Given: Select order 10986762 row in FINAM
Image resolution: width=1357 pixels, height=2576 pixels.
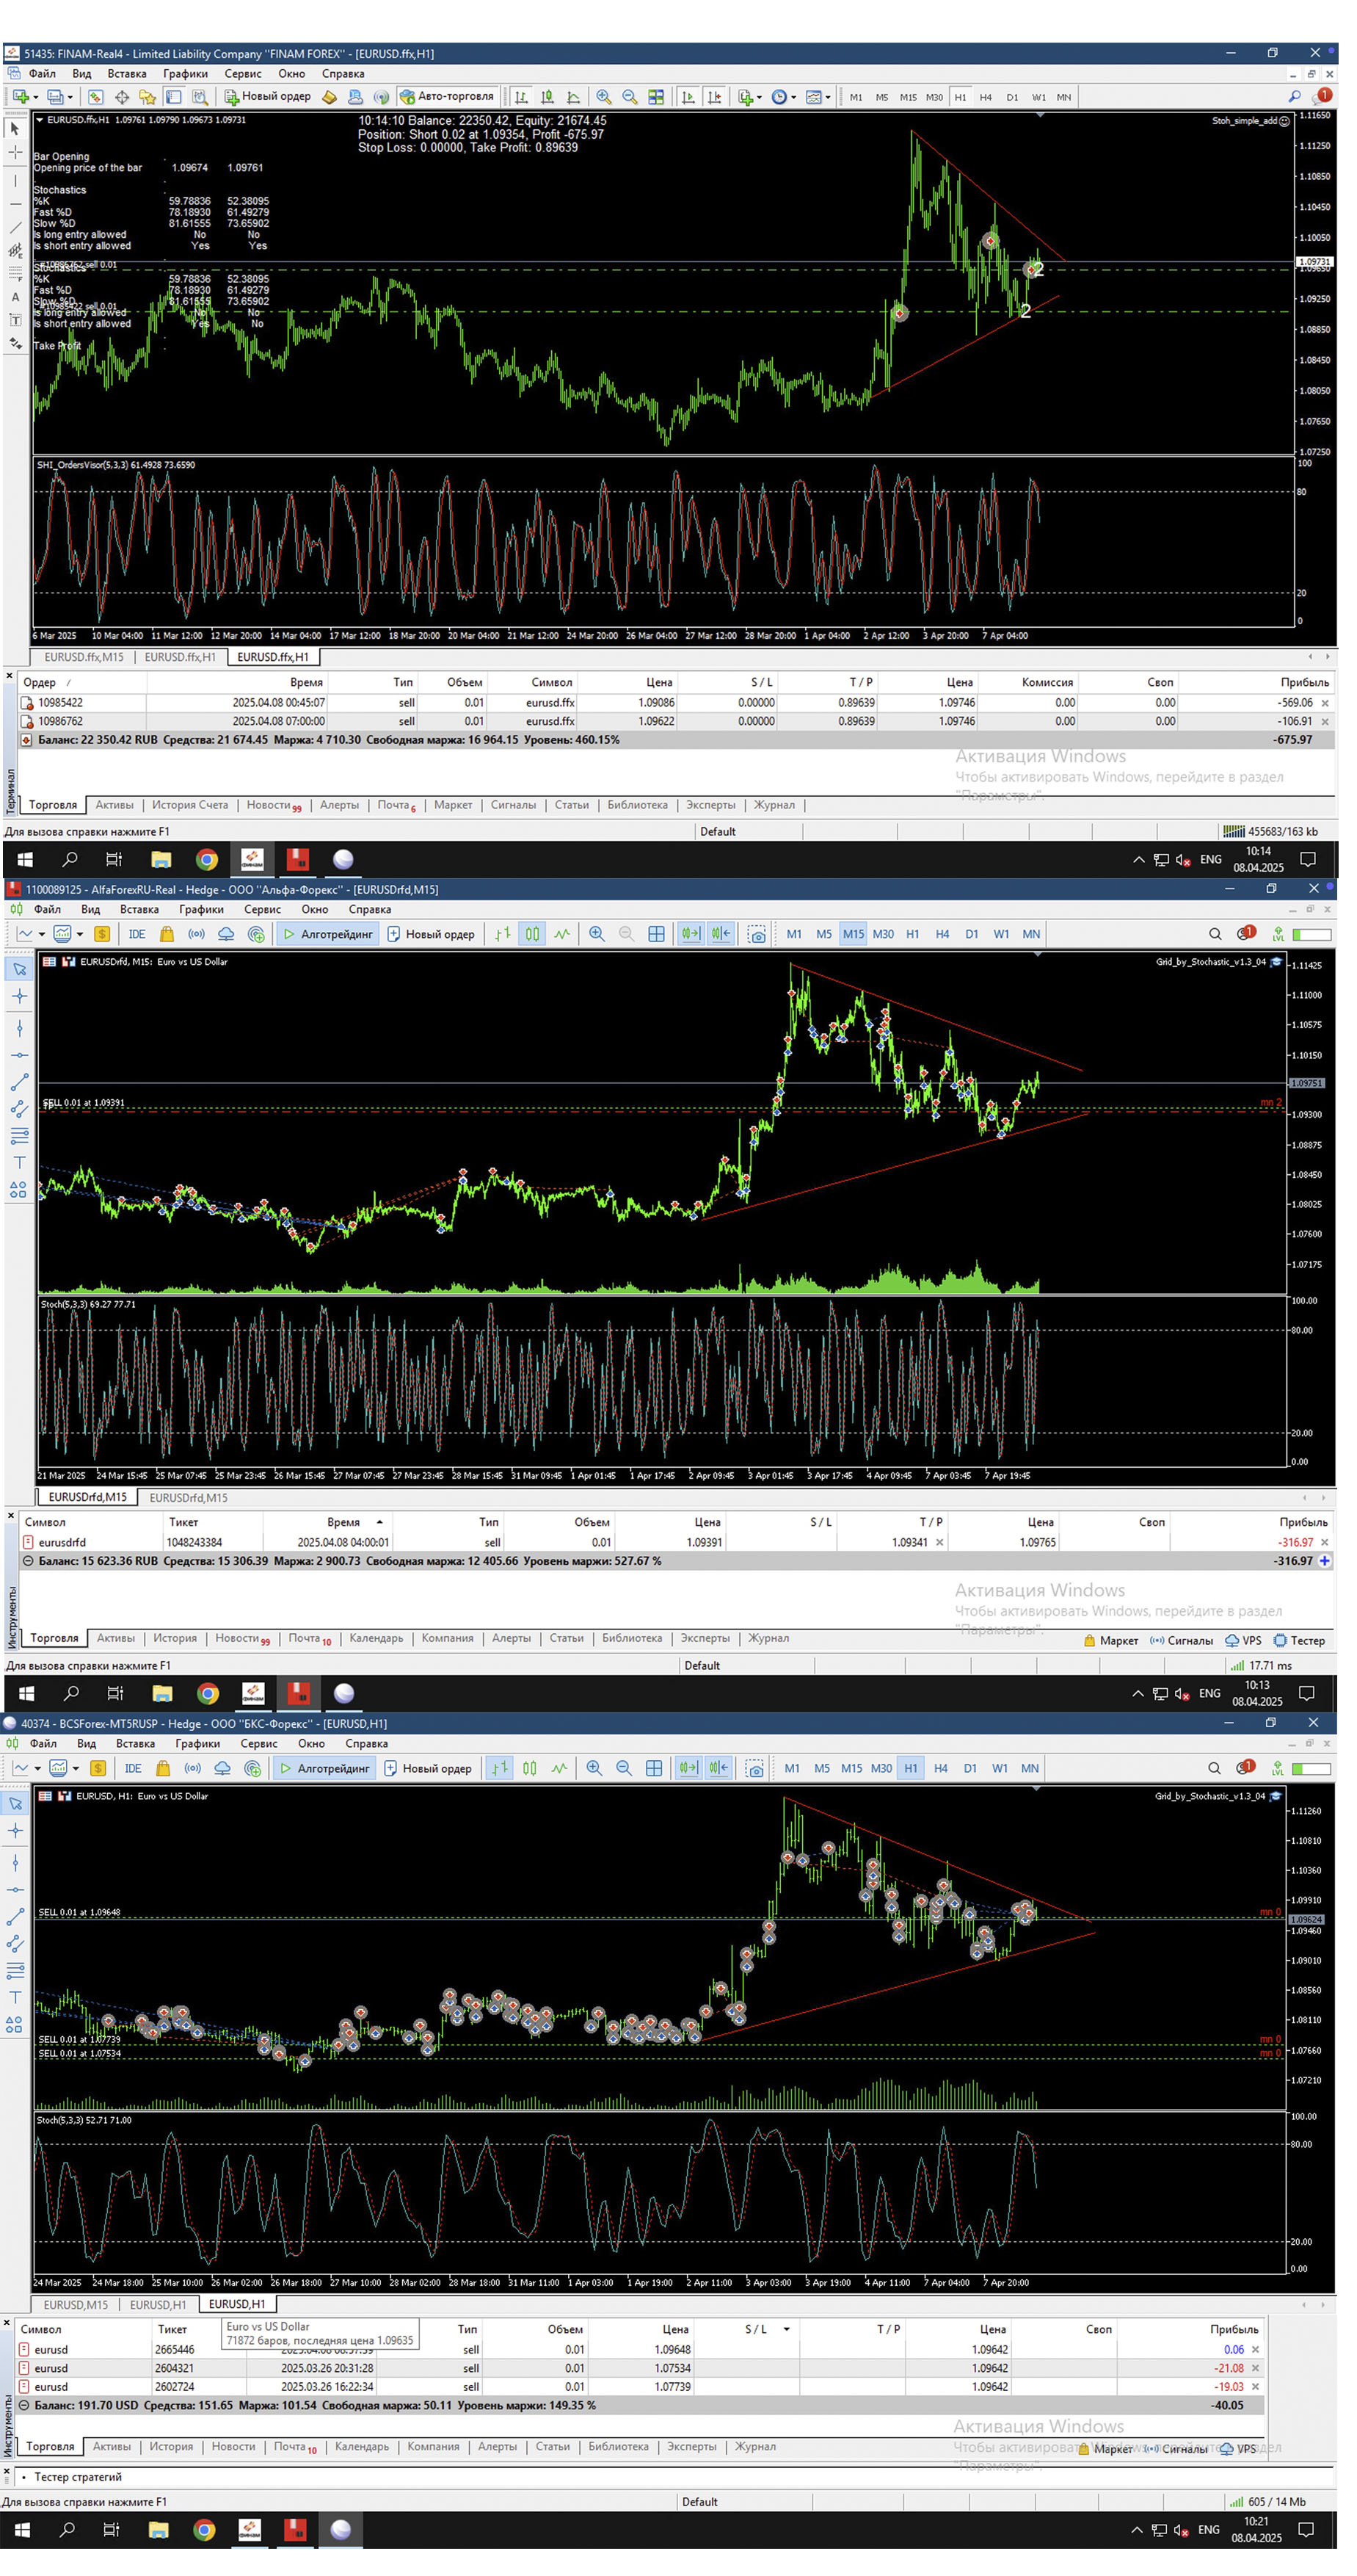Looking at the screenshot, I should (x=677, y=722).
